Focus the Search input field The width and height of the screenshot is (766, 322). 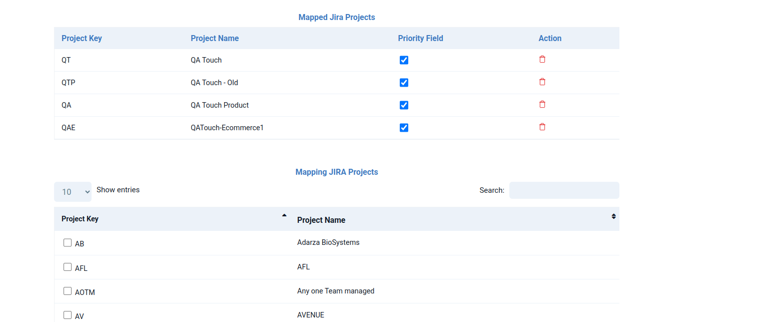click(564, 190)
